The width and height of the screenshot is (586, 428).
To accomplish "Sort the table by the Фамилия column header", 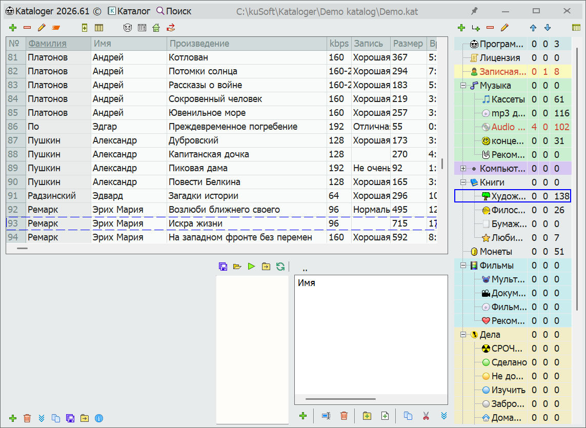I will [x=47, y=44].
